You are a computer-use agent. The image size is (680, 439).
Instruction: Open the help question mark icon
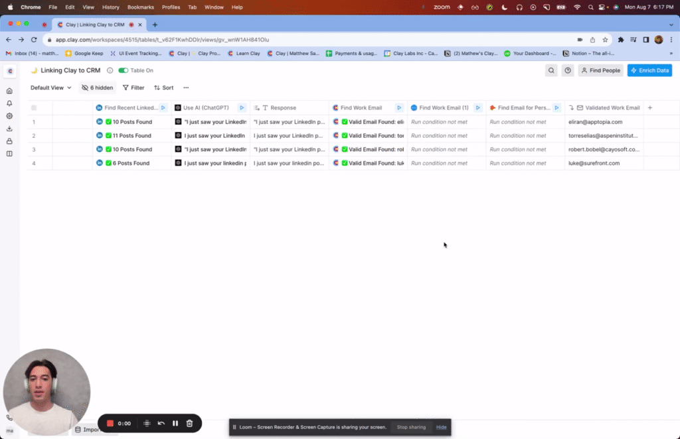568,70
